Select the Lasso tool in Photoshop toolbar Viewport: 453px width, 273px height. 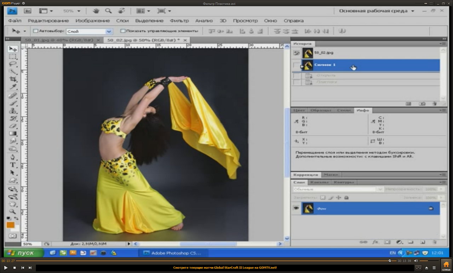coord(13,64)
